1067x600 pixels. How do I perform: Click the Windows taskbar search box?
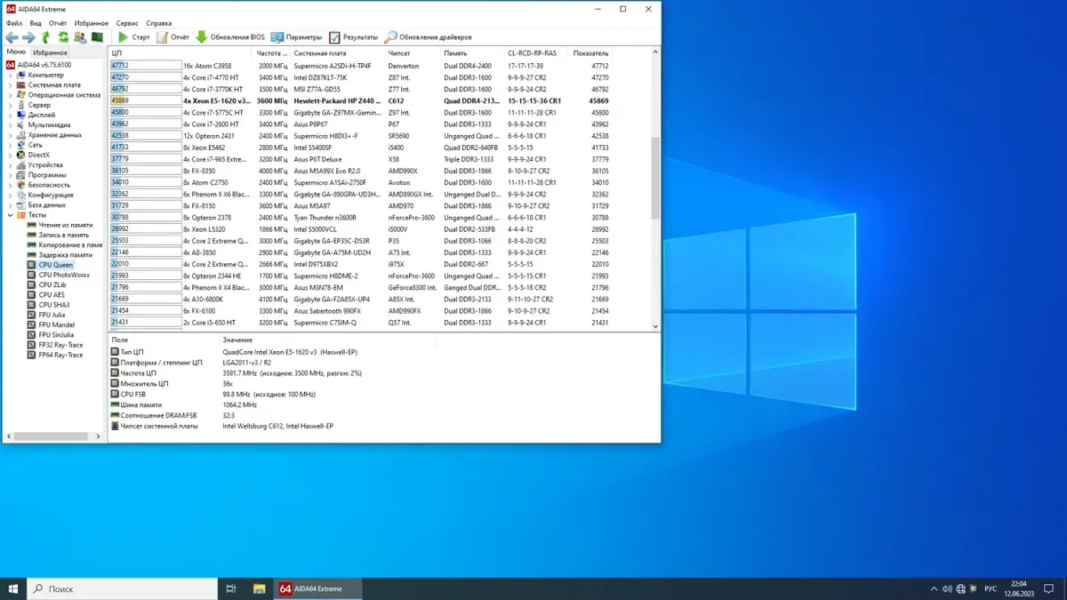click(x=124, y=588)
